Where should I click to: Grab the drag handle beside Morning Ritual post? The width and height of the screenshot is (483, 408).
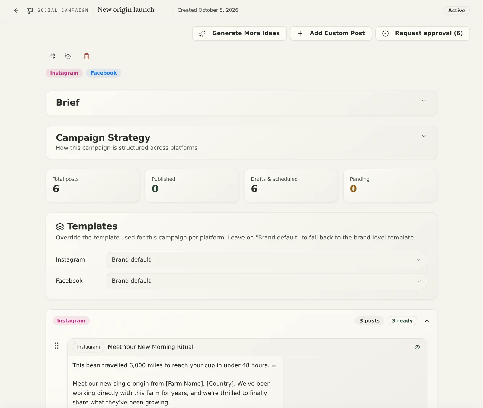click(56, 346)
